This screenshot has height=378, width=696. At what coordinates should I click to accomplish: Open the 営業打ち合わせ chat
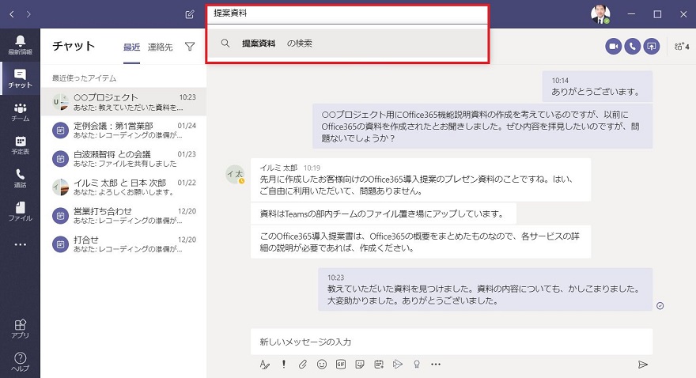[x=124, y=216]
